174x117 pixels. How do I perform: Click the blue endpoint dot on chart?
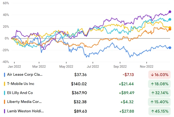tap(170, 48)
